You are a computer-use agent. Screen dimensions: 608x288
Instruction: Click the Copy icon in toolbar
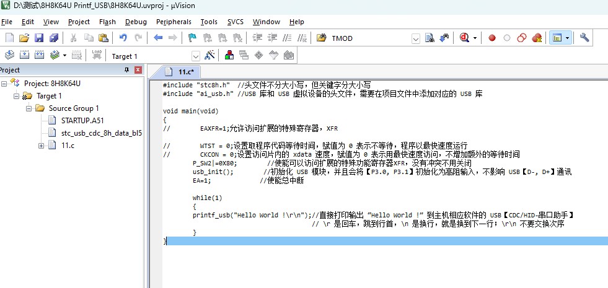coord(89,38)
